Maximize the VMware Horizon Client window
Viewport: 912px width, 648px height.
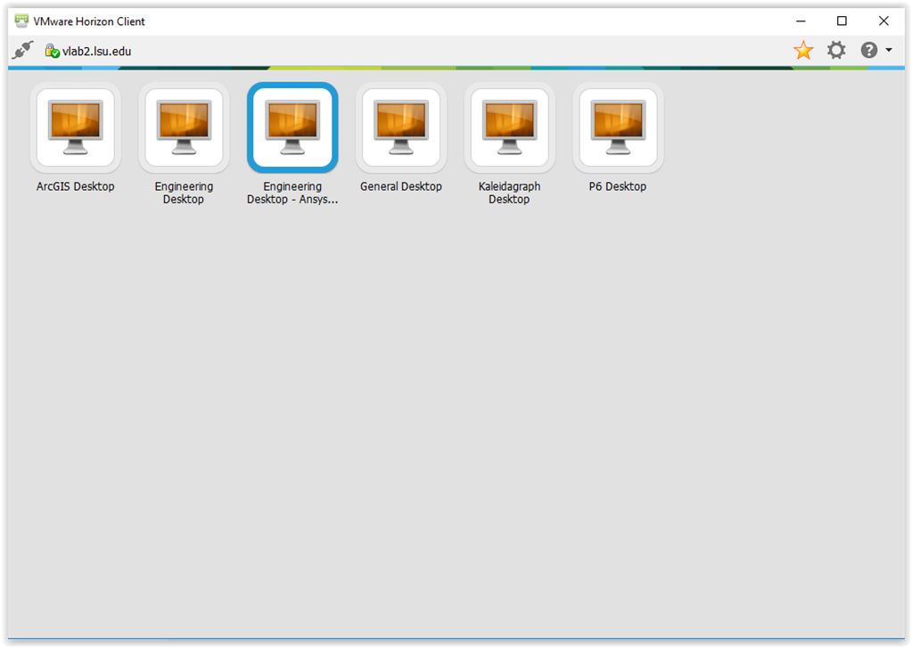[842, 21]
